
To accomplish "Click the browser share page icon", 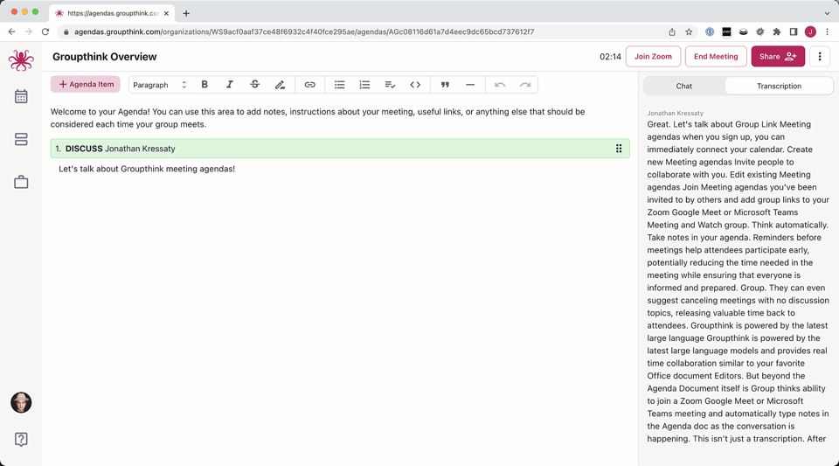I will (x=672, y=31).
